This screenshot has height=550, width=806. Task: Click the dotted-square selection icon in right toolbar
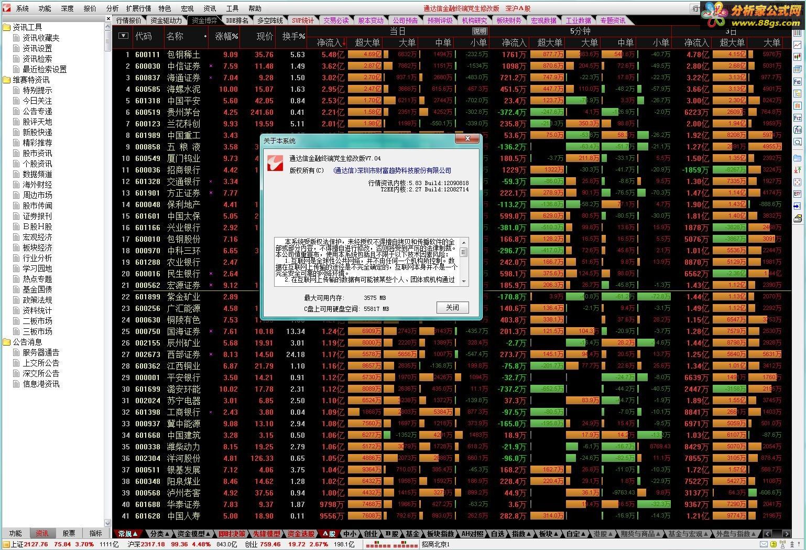[x=798, y=182]
